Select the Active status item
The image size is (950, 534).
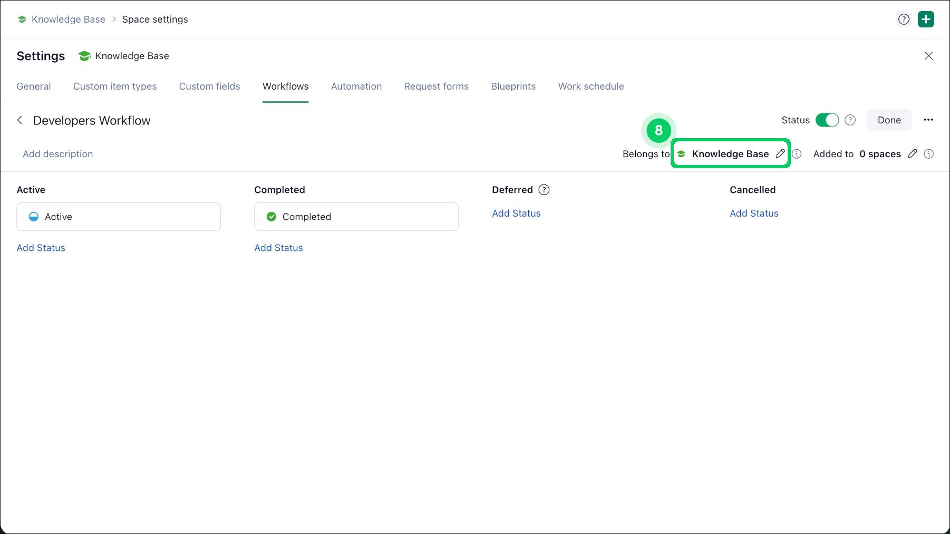119,217
